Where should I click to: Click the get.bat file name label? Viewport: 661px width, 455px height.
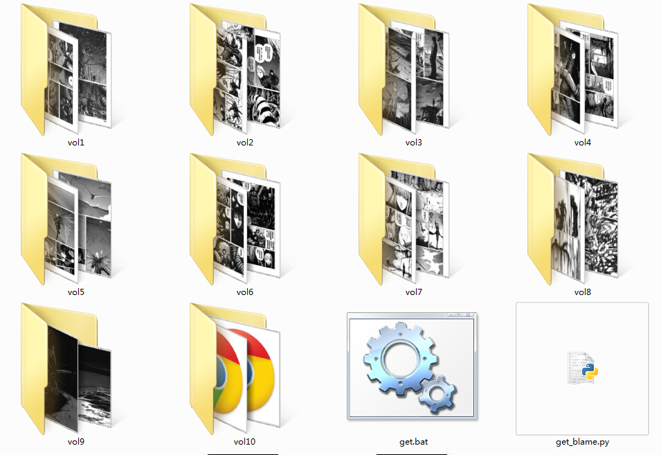point(413,442)
